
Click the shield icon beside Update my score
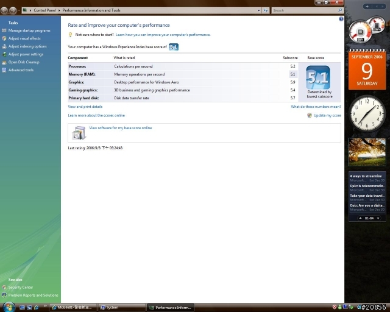310,115
